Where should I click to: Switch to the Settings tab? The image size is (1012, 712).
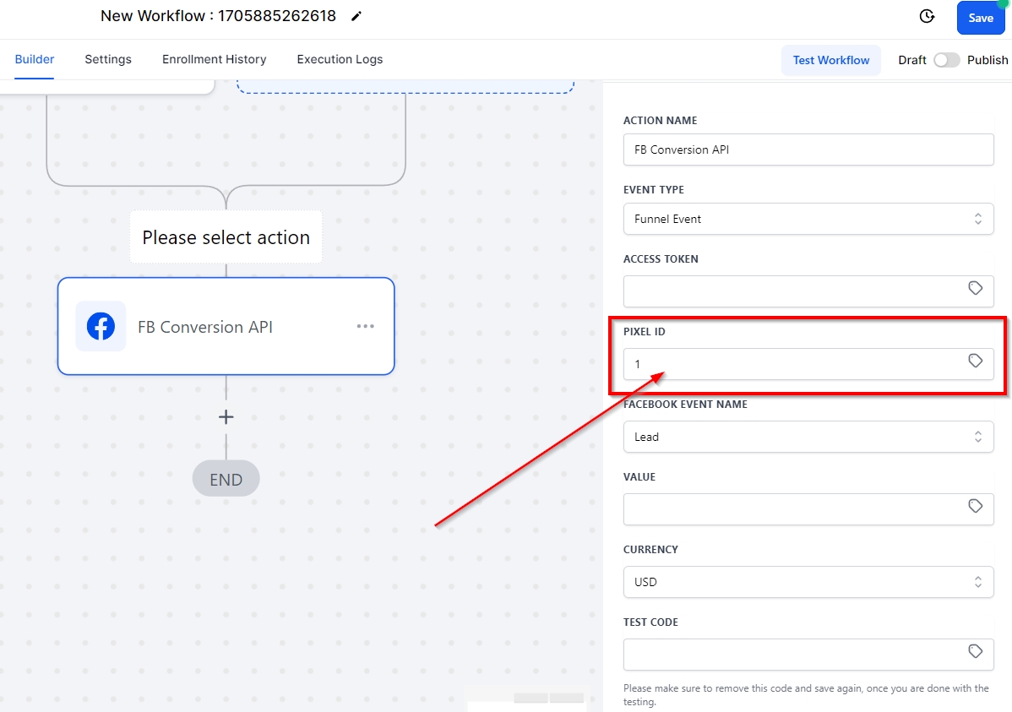click(108, 59)
